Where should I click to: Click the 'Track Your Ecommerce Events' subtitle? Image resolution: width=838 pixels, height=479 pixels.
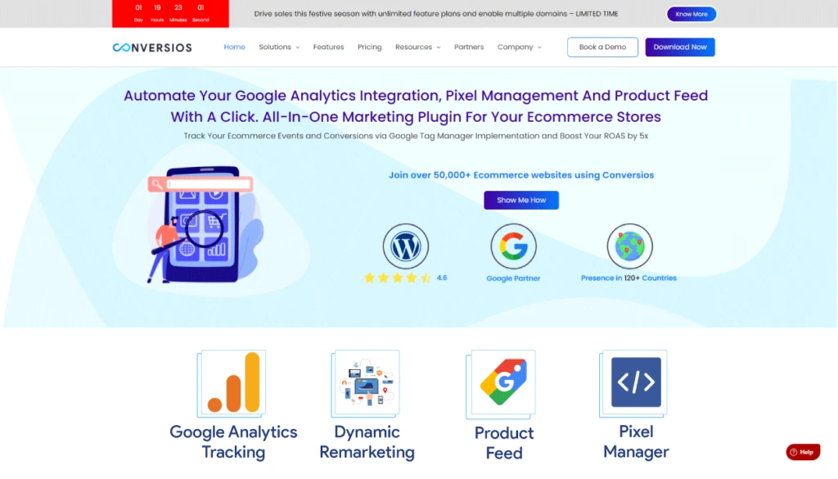[x=416, y=136]
